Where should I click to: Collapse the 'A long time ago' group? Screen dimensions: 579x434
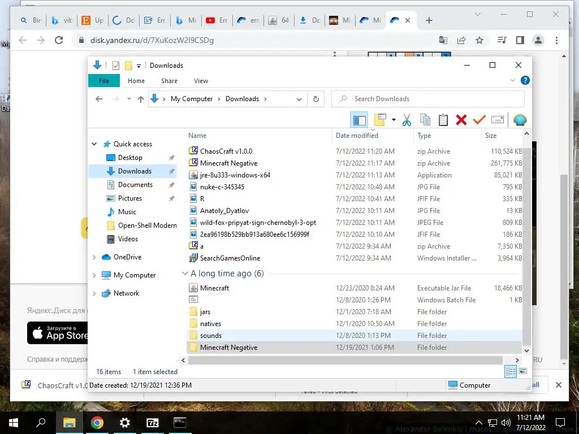[x=185, y=274]
